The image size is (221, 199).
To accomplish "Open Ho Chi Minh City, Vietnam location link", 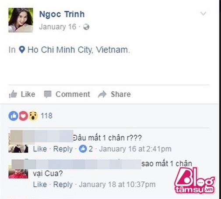I will coord(79,50).
